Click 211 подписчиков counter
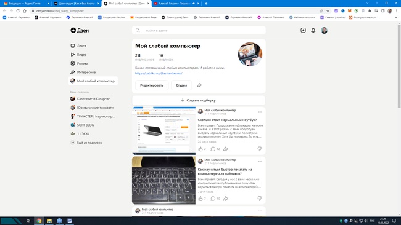The height and width of the screenshot is (225, 401). [x=144, y=57]
